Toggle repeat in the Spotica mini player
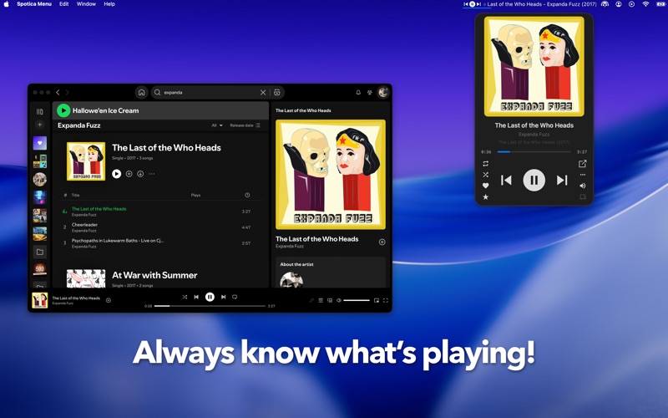Viewport: 668px width, 418px height. coord(486,164)
